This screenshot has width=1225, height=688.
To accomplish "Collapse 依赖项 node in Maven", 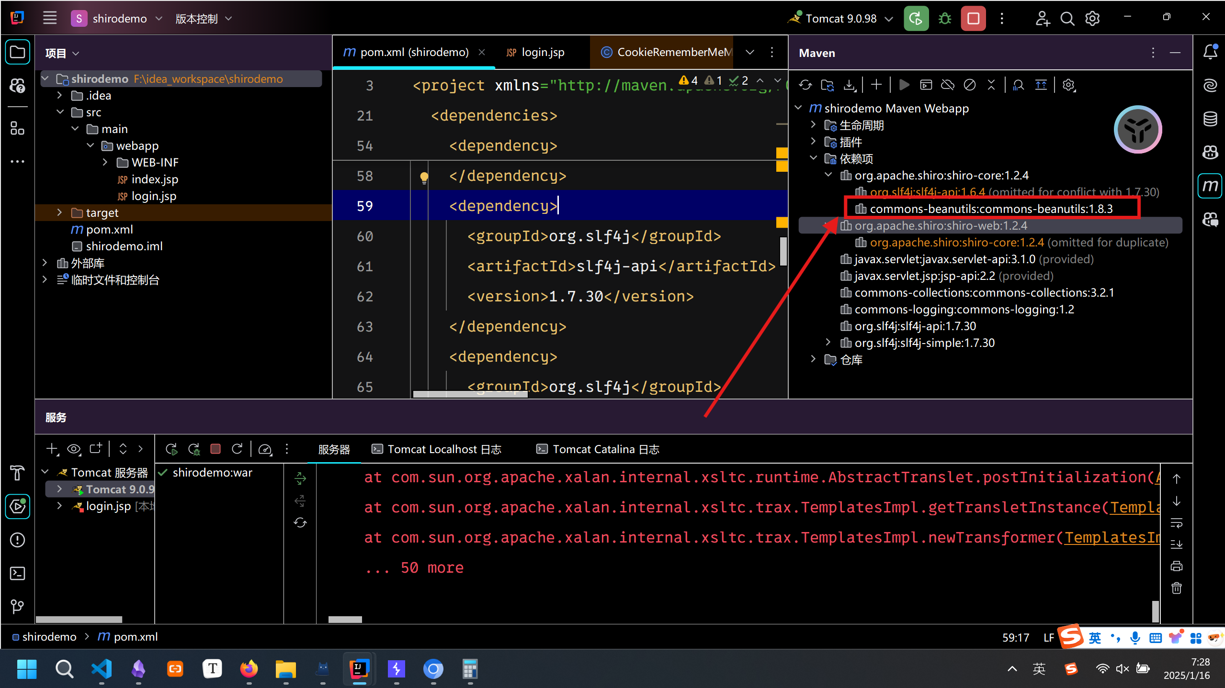I will pyautogui.click(x=813, y=157).
